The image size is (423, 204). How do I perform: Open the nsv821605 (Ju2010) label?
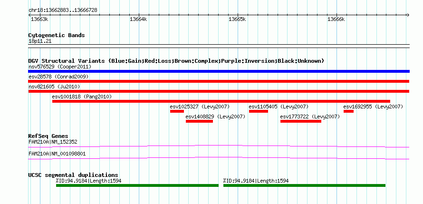coord(54,87)
